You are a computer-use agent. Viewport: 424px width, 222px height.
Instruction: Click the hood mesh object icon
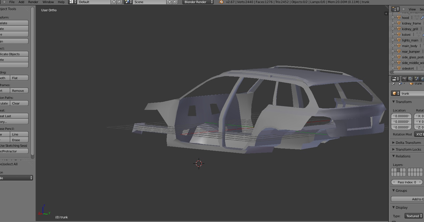point(399,17)
